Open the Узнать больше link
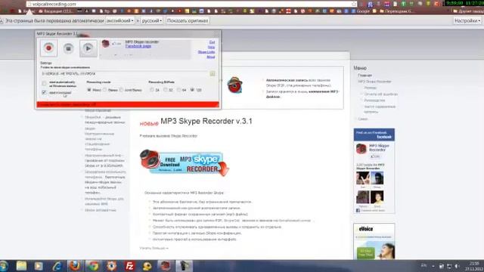This screenshot has height=272, width=484. 154,248
